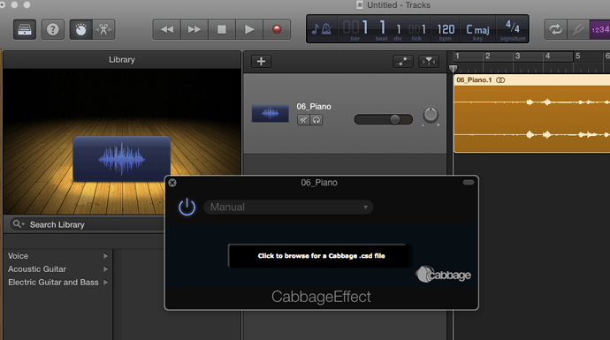The height and width of the screenshot is (340, 610).
Task: Toggle the Cycle loop button
Action: pos(555,29)
